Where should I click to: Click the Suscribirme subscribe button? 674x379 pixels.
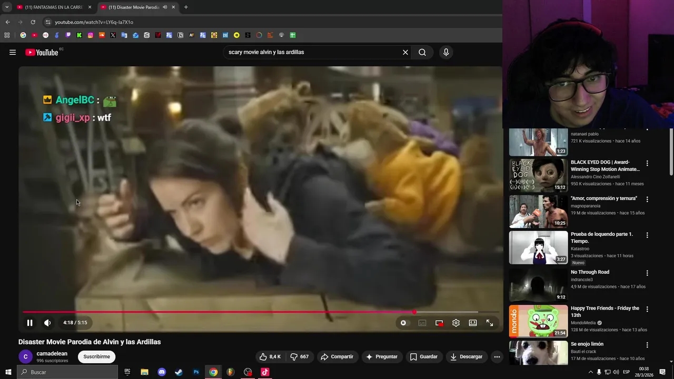(96, 356)
